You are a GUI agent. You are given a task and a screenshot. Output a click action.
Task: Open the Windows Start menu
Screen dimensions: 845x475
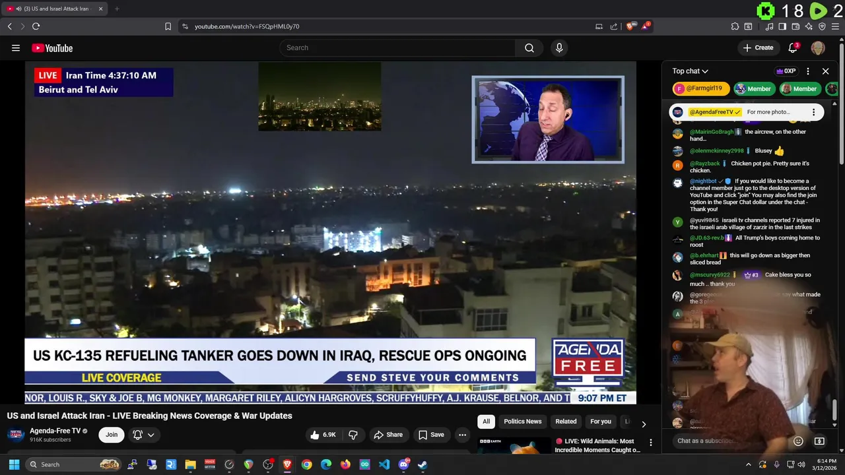[x=14, y=464]
